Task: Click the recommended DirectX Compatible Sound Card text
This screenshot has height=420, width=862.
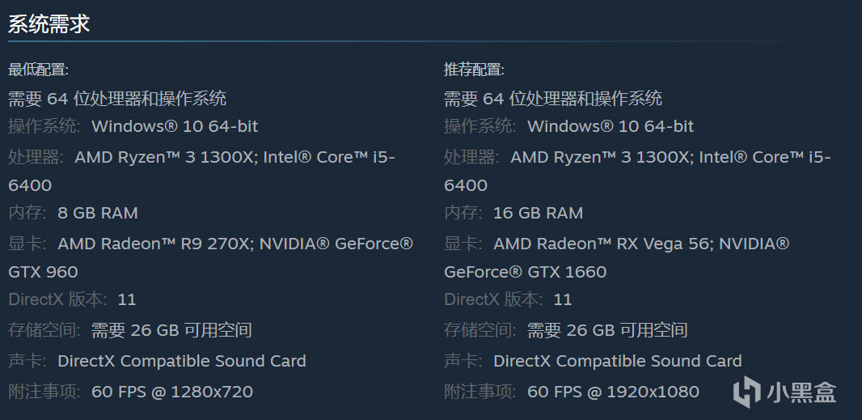Action: (x=618, y=361)
